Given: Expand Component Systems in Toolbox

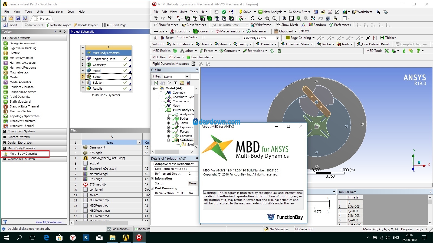Looking at the screenshot, I should 4,131.
